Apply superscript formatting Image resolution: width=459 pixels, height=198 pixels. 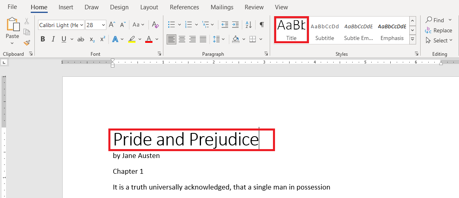click(103, 39)
